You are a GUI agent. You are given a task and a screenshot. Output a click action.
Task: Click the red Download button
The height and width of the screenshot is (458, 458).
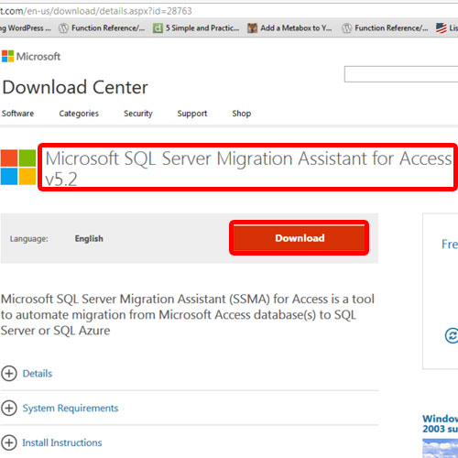click(x=300, y=238)
